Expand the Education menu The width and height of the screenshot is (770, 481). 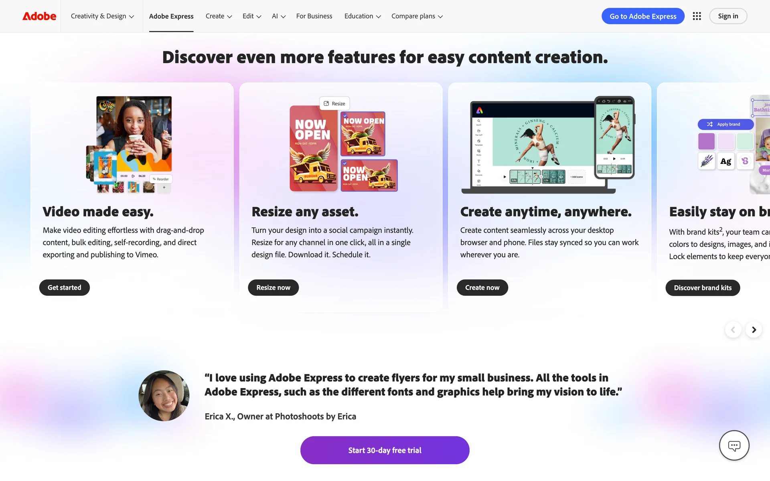(363, 16)
